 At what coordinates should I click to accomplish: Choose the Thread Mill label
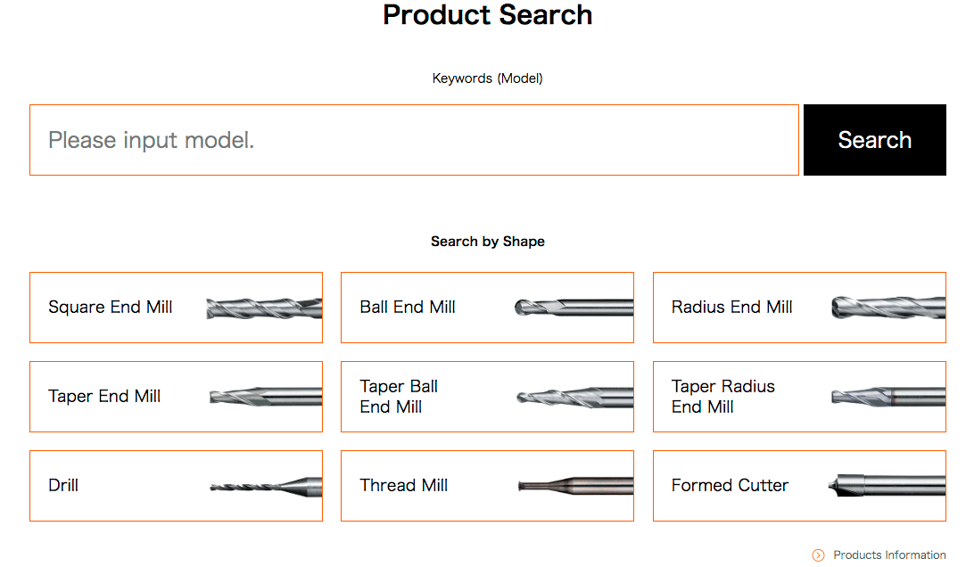click(x=404, y=486)
